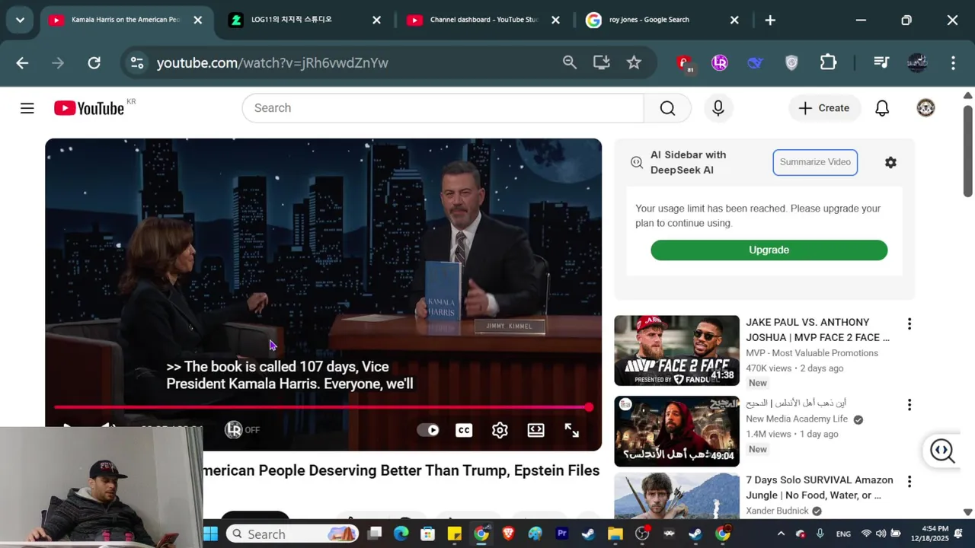
Task: Open JAKE PAUL VS. ANTHONY JOSHUA video title
Action: tap(817, 330)
